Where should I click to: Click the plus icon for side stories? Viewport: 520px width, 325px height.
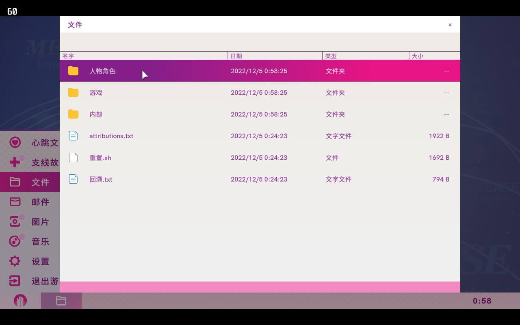coord(15,162)
